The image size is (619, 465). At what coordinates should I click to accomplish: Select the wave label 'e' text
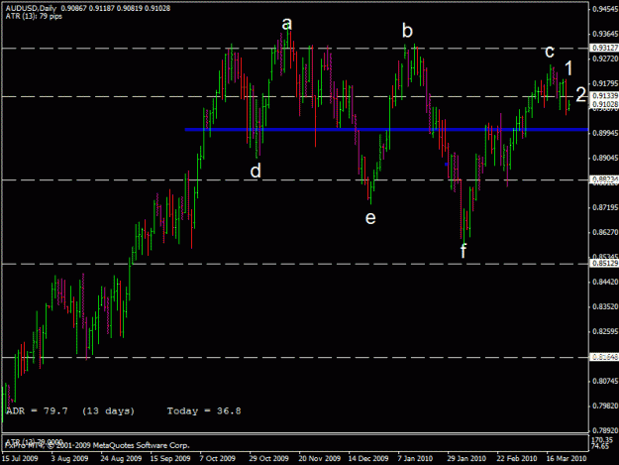(x=370, y=218)
